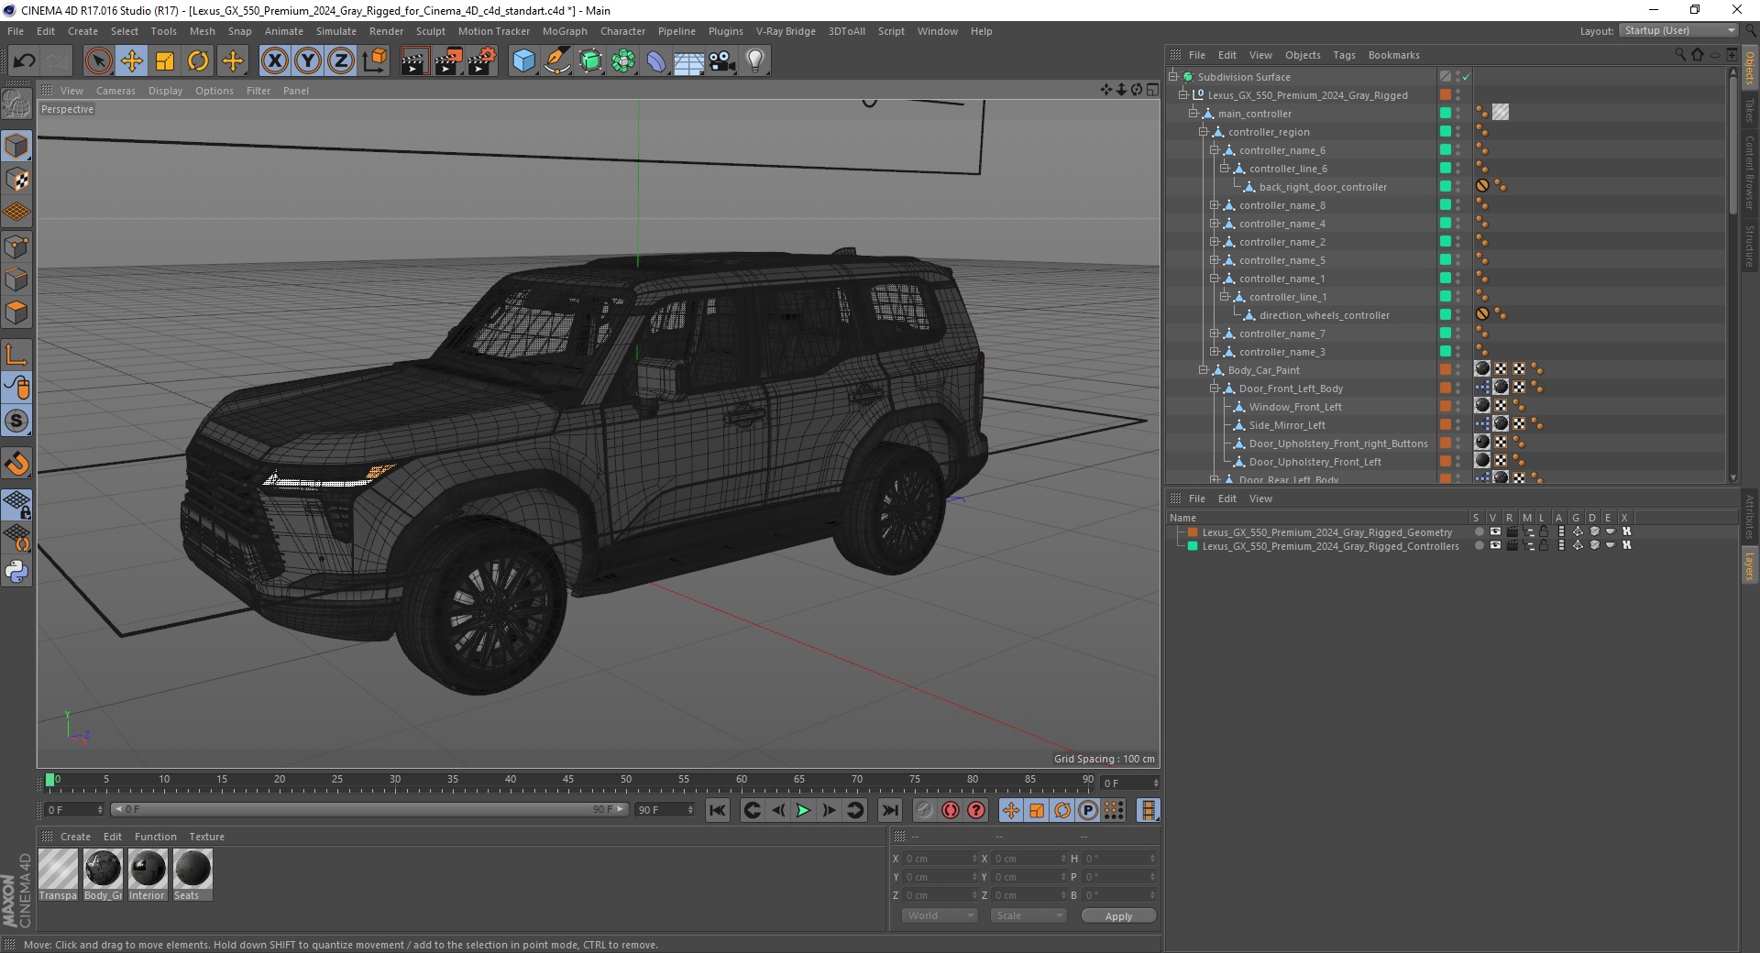
Task: Select direction_wheels_controller in object tree
Action: pyautogui.click(x=1324, y=315)
